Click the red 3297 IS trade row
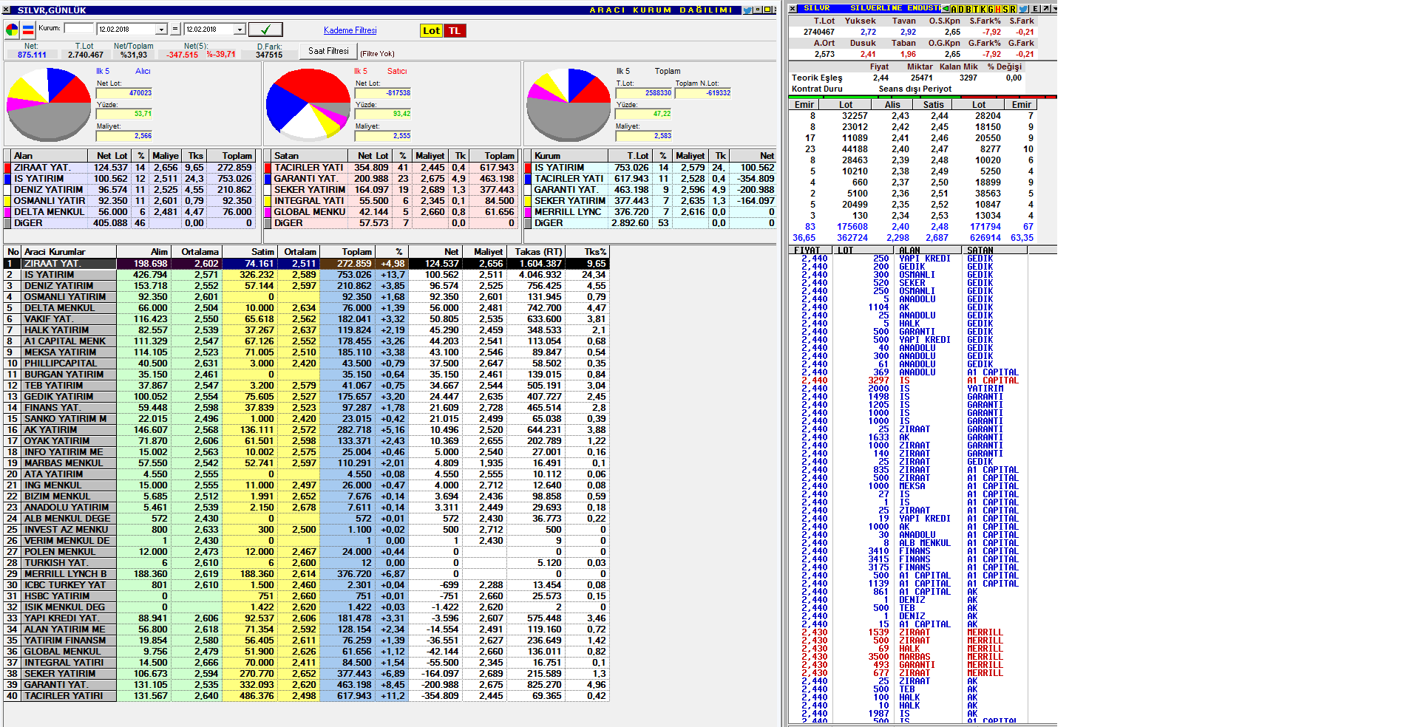 coord(909,380)
